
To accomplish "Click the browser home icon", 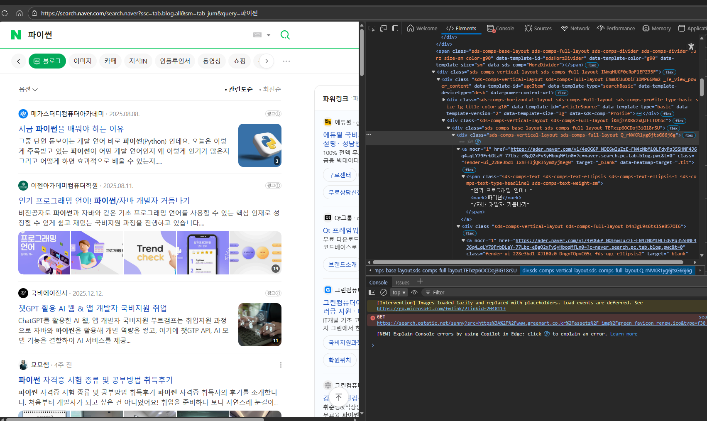I will (x=20, y=13).
